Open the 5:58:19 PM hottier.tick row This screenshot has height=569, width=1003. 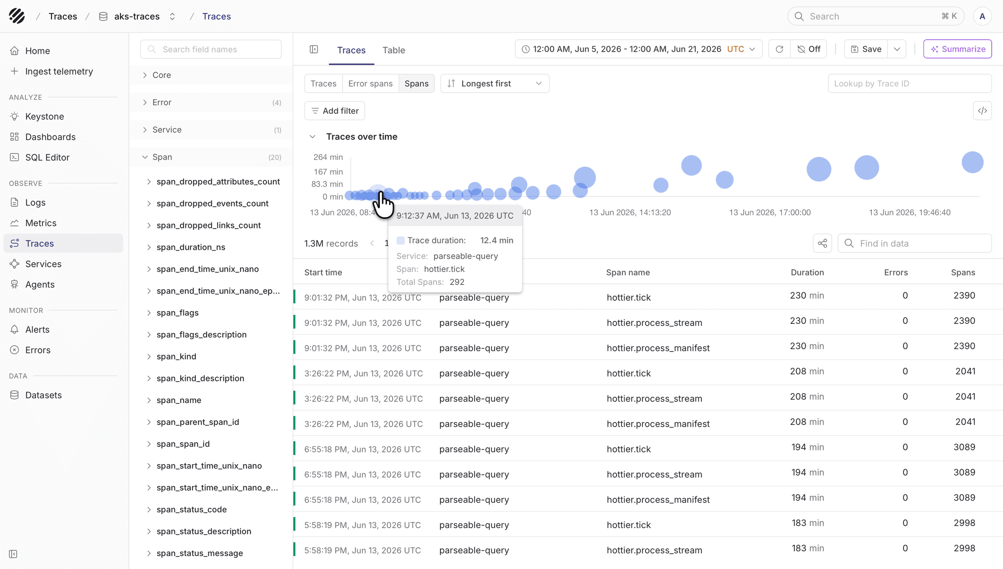648,525
